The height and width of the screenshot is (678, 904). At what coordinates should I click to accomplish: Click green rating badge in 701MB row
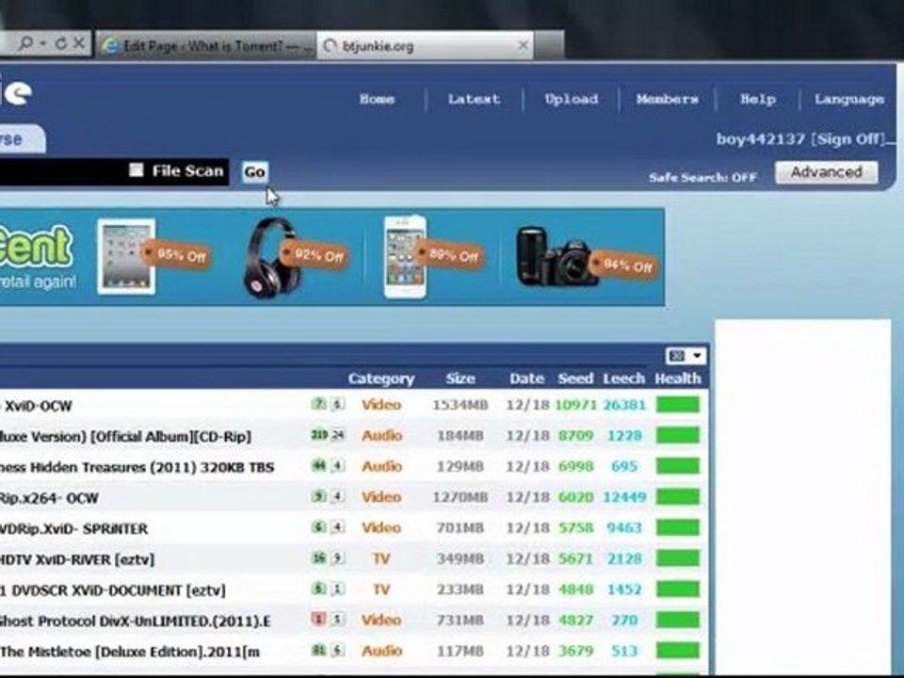coord(319,527)
